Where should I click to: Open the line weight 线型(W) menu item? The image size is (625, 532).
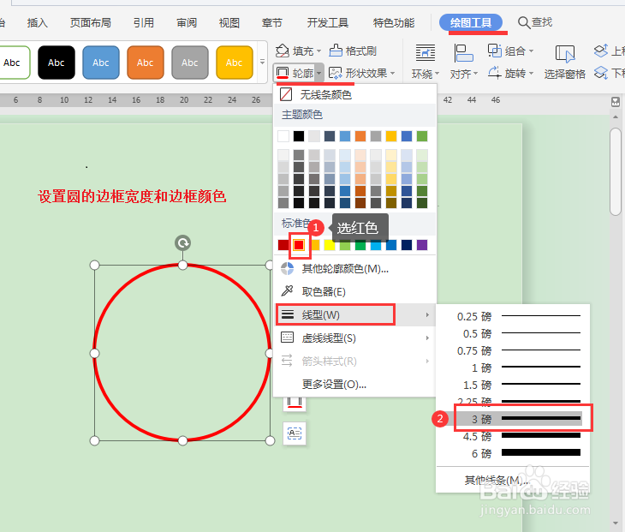(354, 314)
